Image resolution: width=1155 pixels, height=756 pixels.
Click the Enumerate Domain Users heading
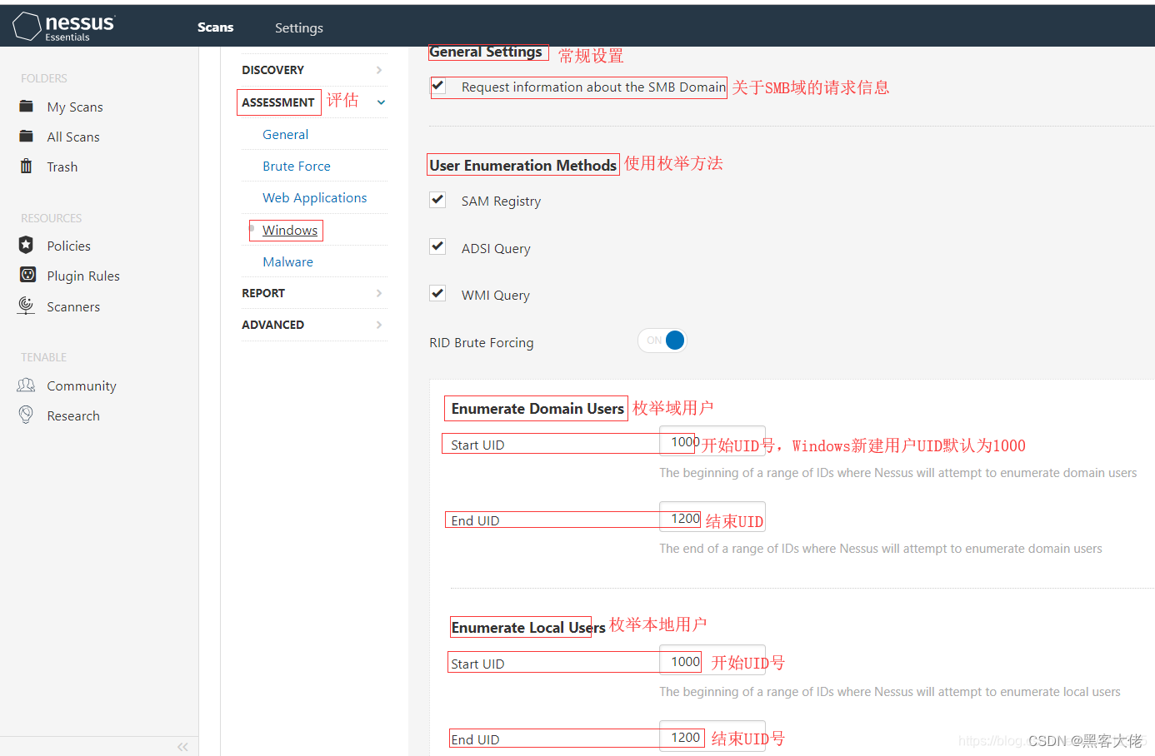[x=537, y=408]
